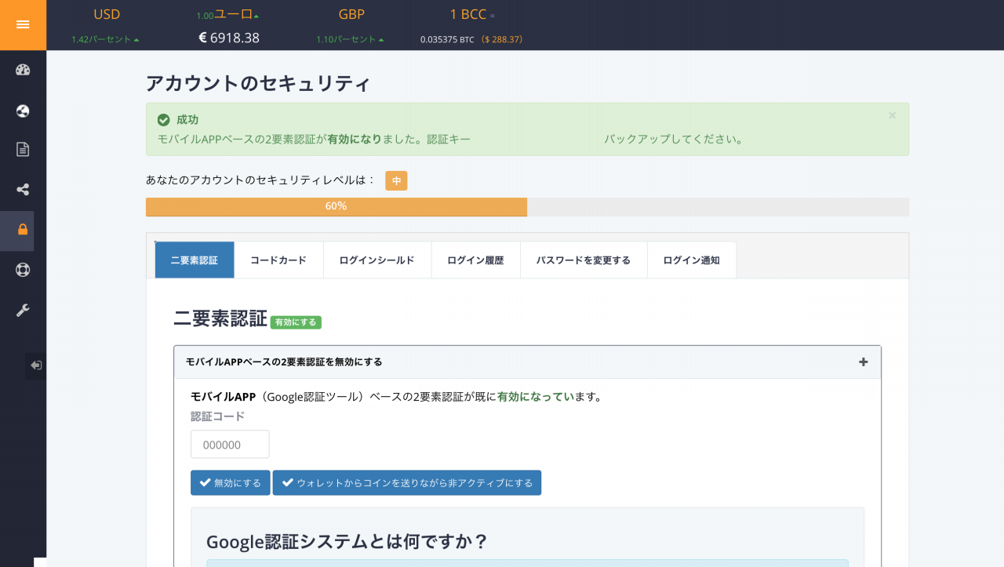
Task: Switch to the 二要素認証 tab
Action: coord(195,260)
